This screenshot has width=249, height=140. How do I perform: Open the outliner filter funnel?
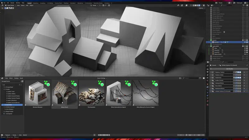[244, 5]
